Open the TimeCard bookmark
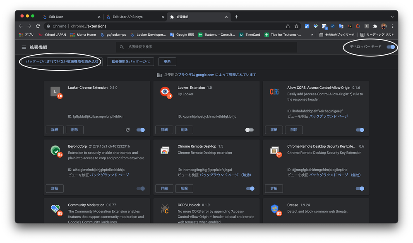The width and height of the screenshot is (413, 243). [250, 34]
